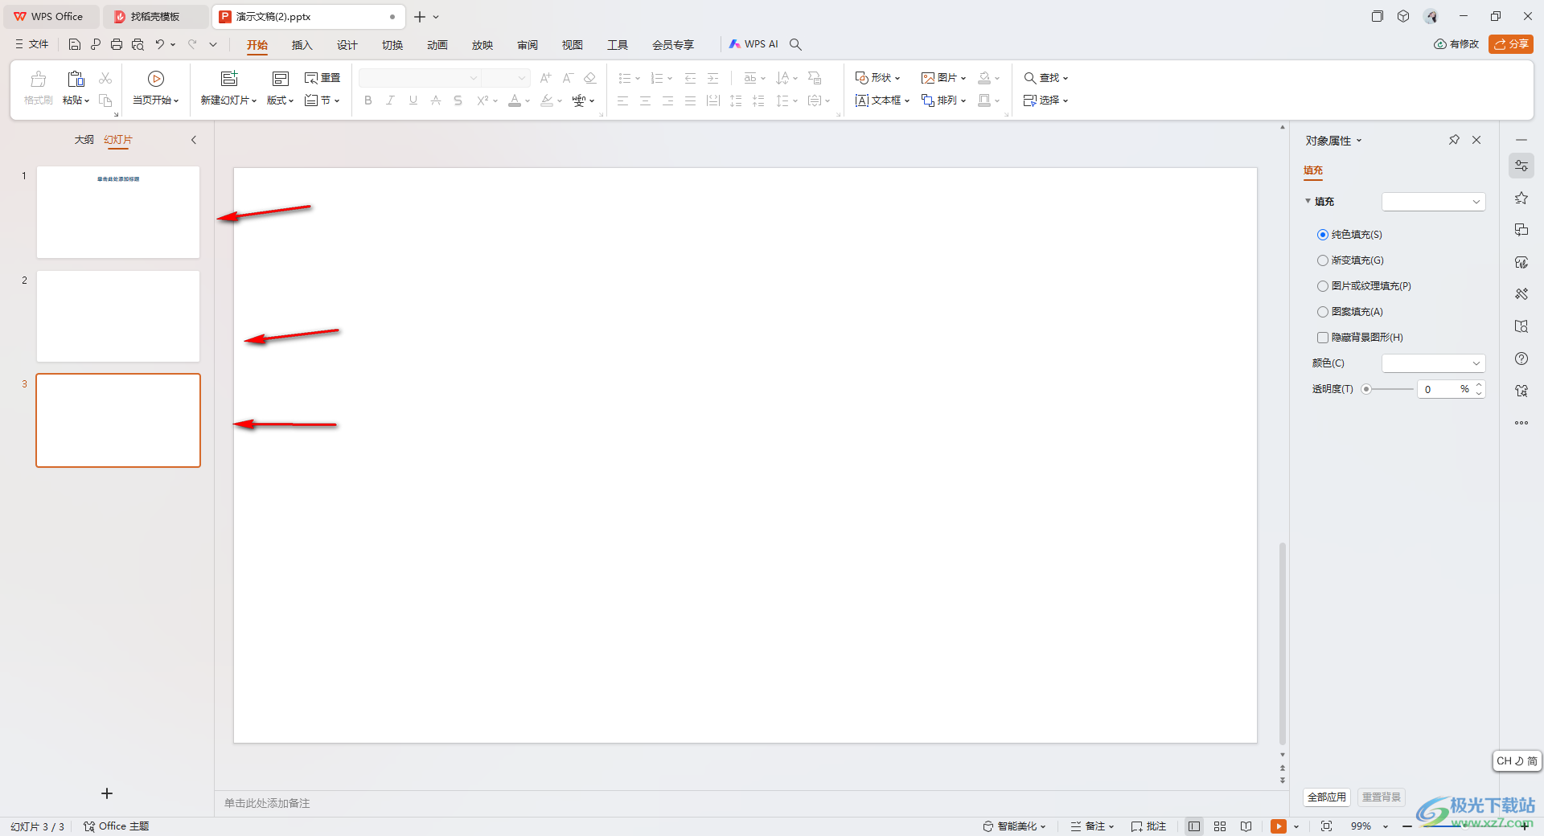Click the Underline formatting icon
The height and width of the screenshot is (836, 1544).
(x=413, y=100)
